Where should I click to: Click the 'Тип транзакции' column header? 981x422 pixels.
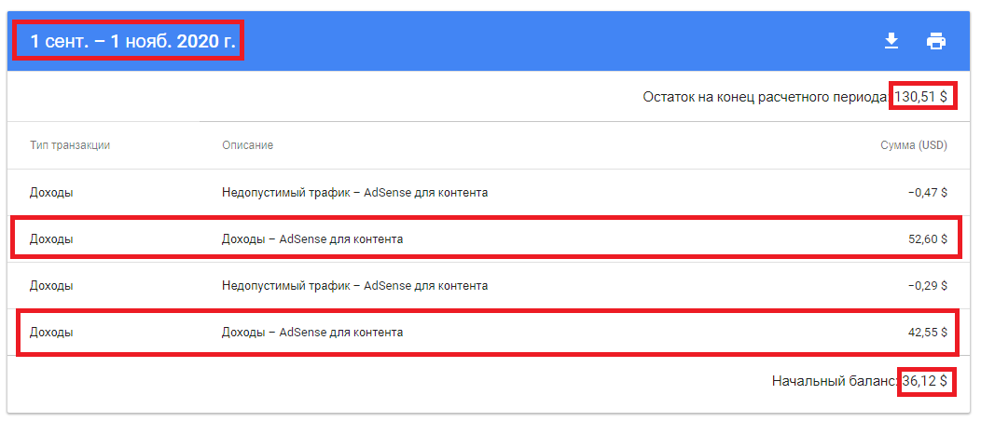pos(69,145)
